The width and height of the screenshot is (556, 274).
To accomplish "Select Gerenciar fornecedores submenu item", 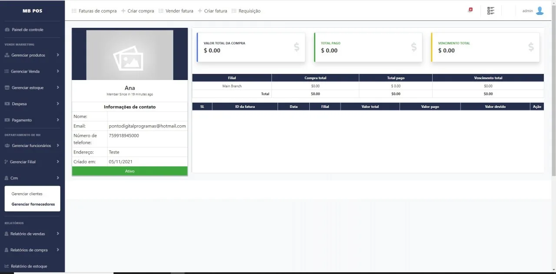I will pos(33,204).
